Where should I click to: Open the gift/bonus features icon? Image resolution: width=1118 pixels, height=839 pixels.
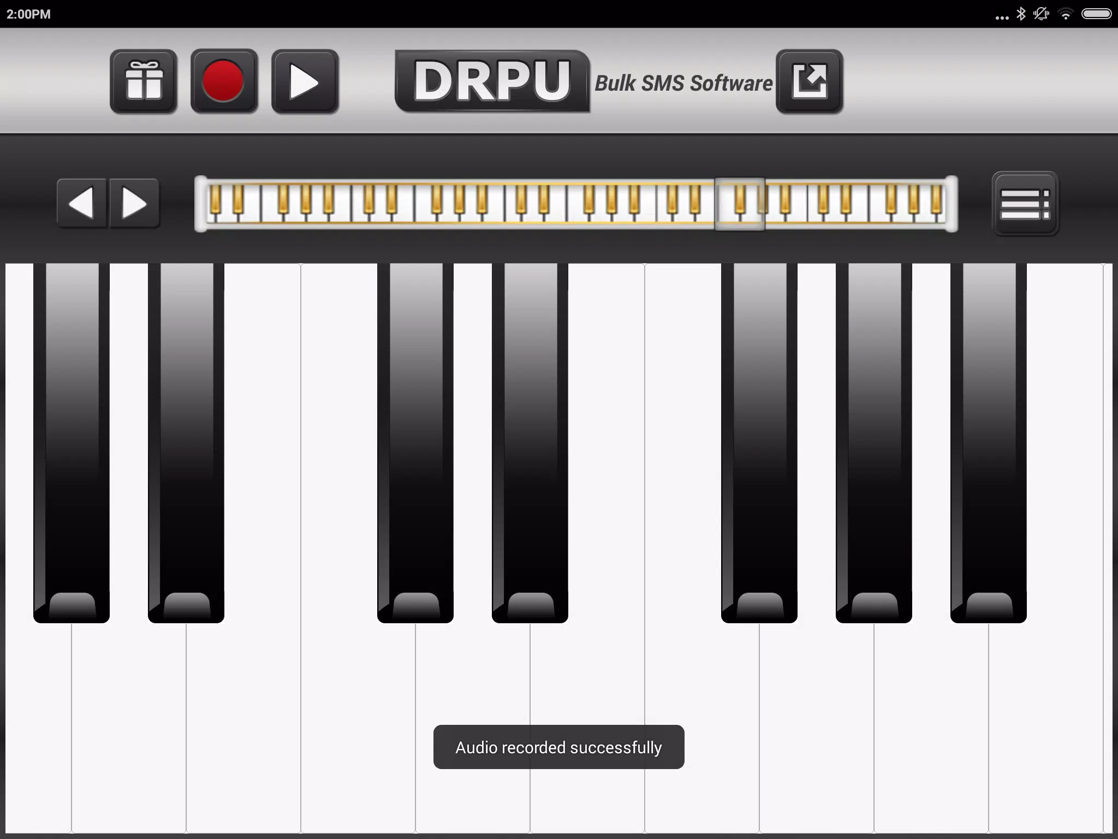pos(142,81)
